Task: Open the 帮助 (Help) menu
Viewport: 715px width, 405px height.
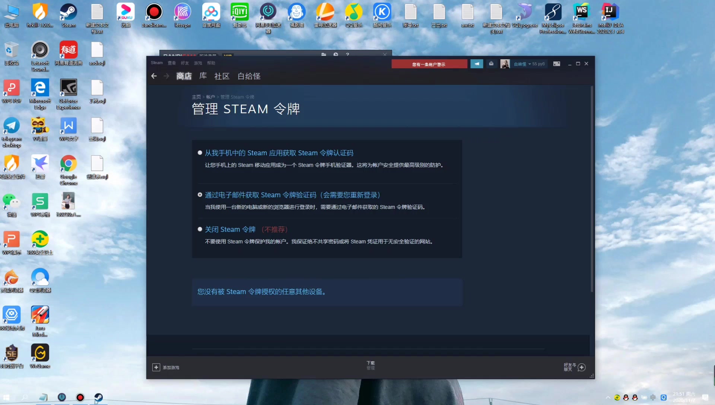Action: pyautogui.click(x=211, y=63)
